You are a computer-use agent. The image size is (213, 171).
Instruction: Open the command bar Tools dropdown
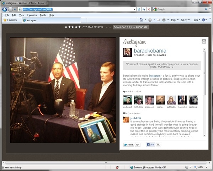coord(196,20)
